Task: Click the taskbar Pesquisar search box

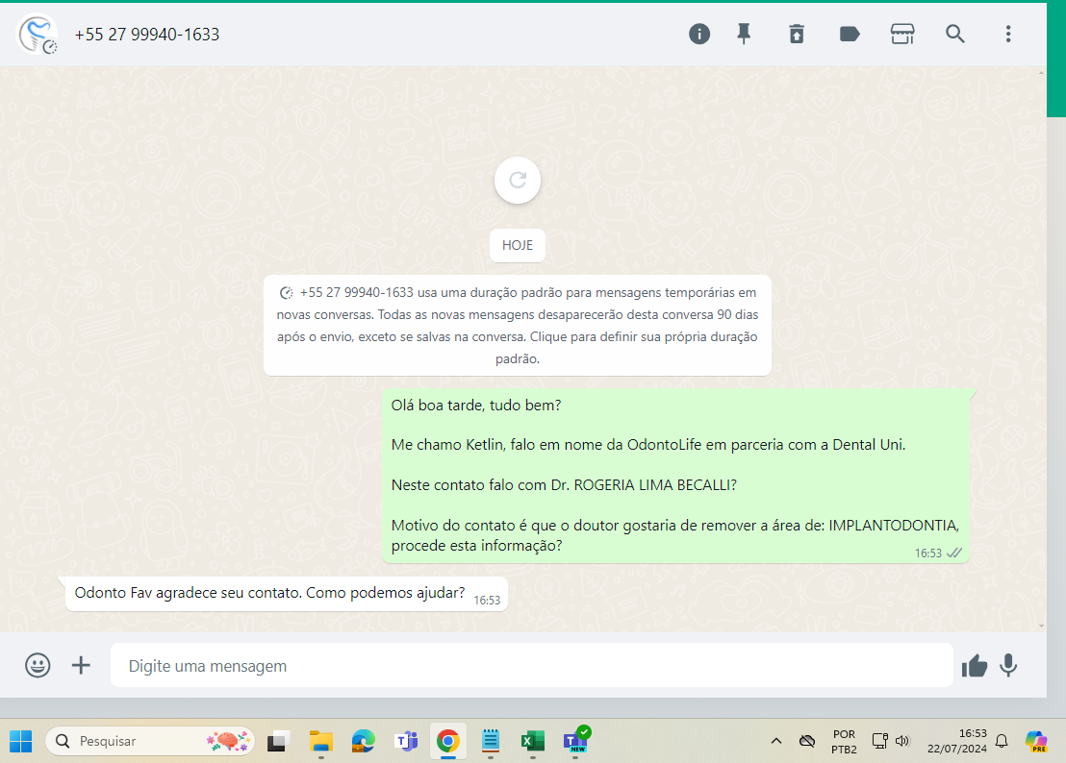Action: [x=149, y=741]
